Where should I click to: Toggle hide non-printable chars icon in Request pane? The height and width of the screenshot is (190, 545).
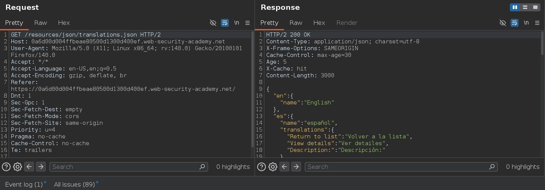tap(213, 23)
